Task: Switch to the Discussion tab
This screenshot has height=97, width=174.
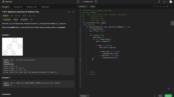Action: pyautogui.click(x=18, y=7)
